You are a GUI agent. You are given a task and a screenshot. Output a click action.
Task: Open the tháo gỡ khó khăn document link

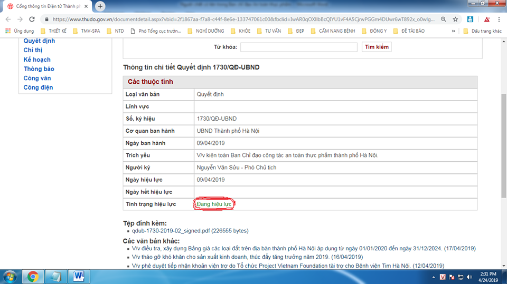pos(247,257)
